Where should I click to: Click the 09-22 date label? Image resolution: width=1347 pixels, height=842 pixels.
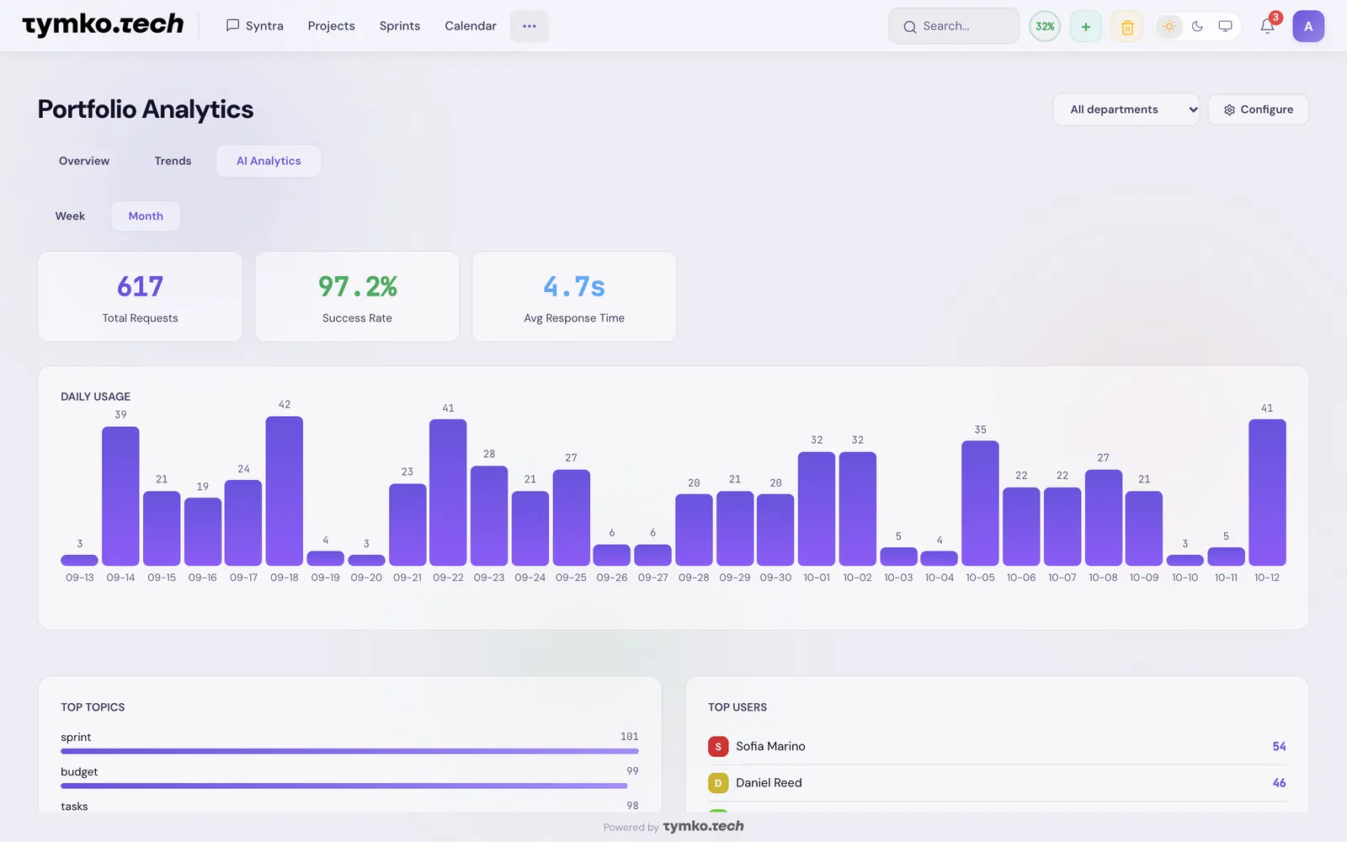[x=448, y=578]
